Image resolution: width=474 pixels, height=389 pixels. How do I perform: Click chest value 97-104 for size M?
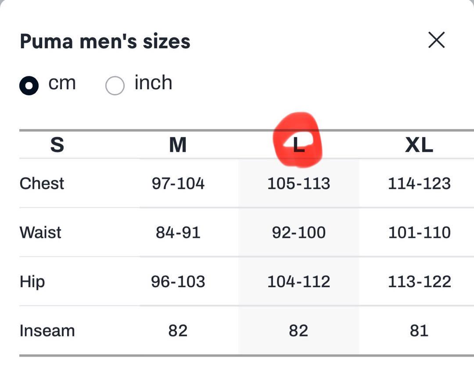(178, 184)
